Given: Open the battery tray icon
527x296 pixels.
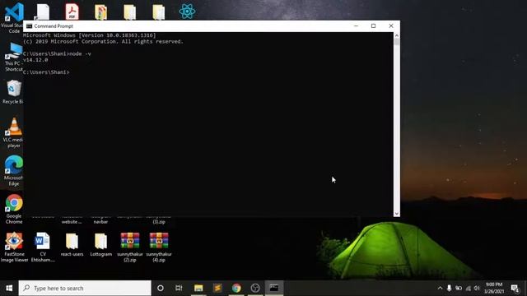Looking at the screenshot, I should click(459, 288).
